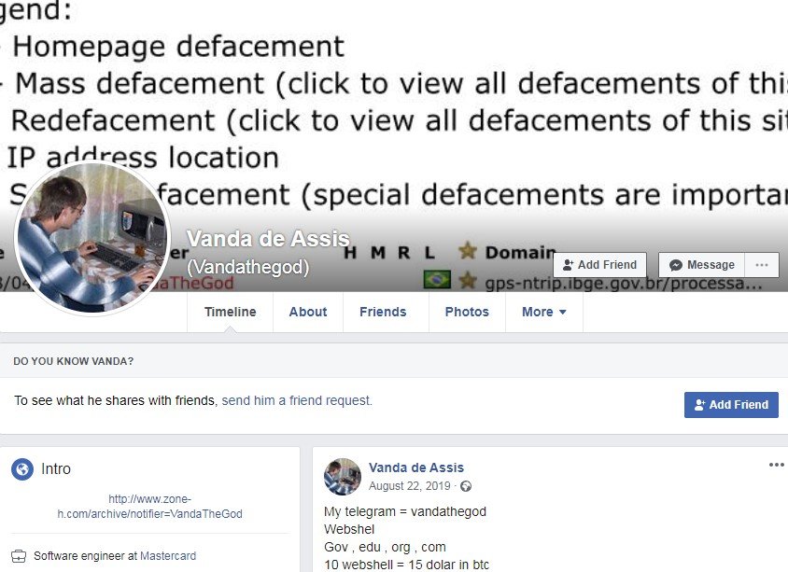Click the briefcase work icon in Intro
Viewport: 788px width, 572px height.
(19, 556)
